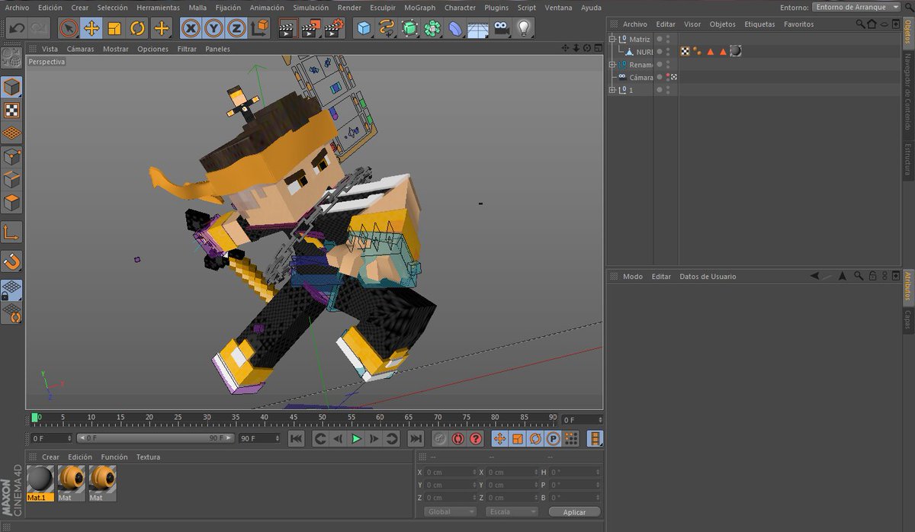Open the MoGraph menu
This screenshot has height=532, width=915.
(419, 8)
